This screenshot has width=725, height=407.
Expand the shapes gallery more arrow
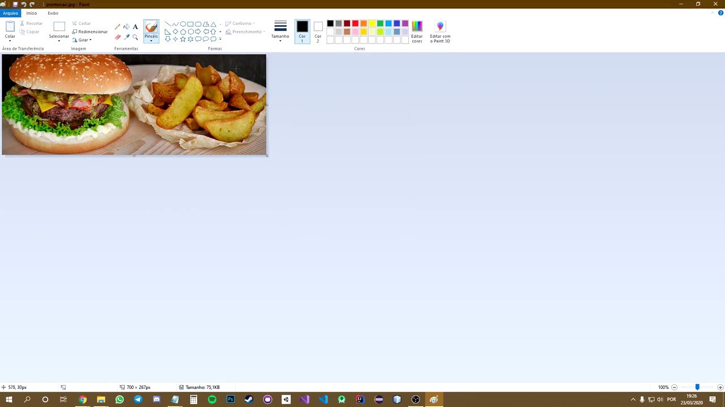pyautogui.click(x=220, y=39)
